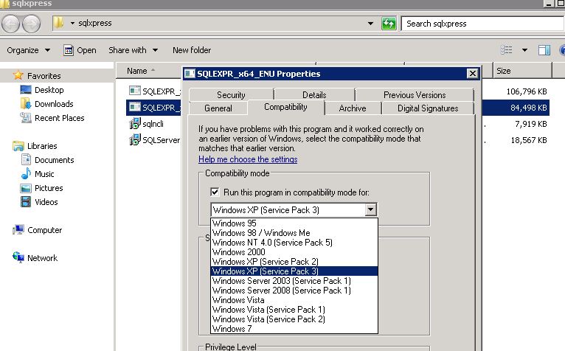Screen dimensions: 565x351
Task: Click the 7,919 KB size value
Action: 531,124
